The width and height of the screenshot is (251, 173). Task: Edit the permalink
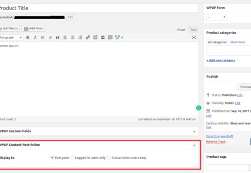pos(70,17)
